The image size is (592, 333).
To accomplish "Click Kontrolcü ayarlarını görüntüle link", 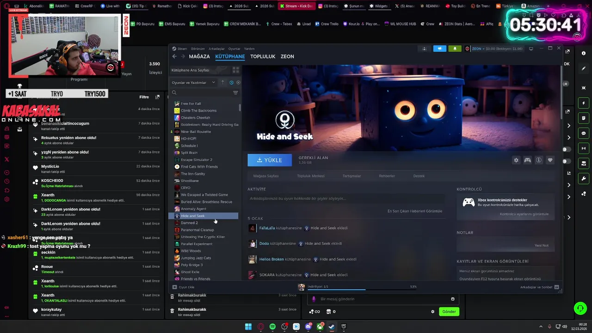I will (x=524, y=214).
